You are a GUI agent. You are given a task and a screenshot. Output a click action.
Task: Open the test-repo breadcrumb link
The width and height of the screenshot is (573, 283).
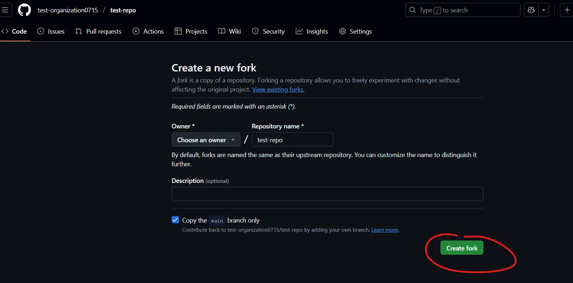(x=123, y=10)
